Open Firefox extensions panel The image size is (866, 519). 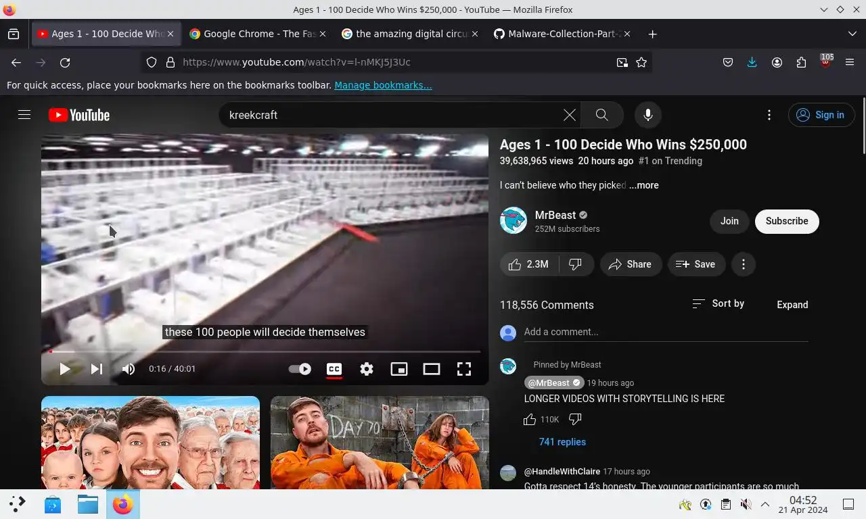[801, 62]
